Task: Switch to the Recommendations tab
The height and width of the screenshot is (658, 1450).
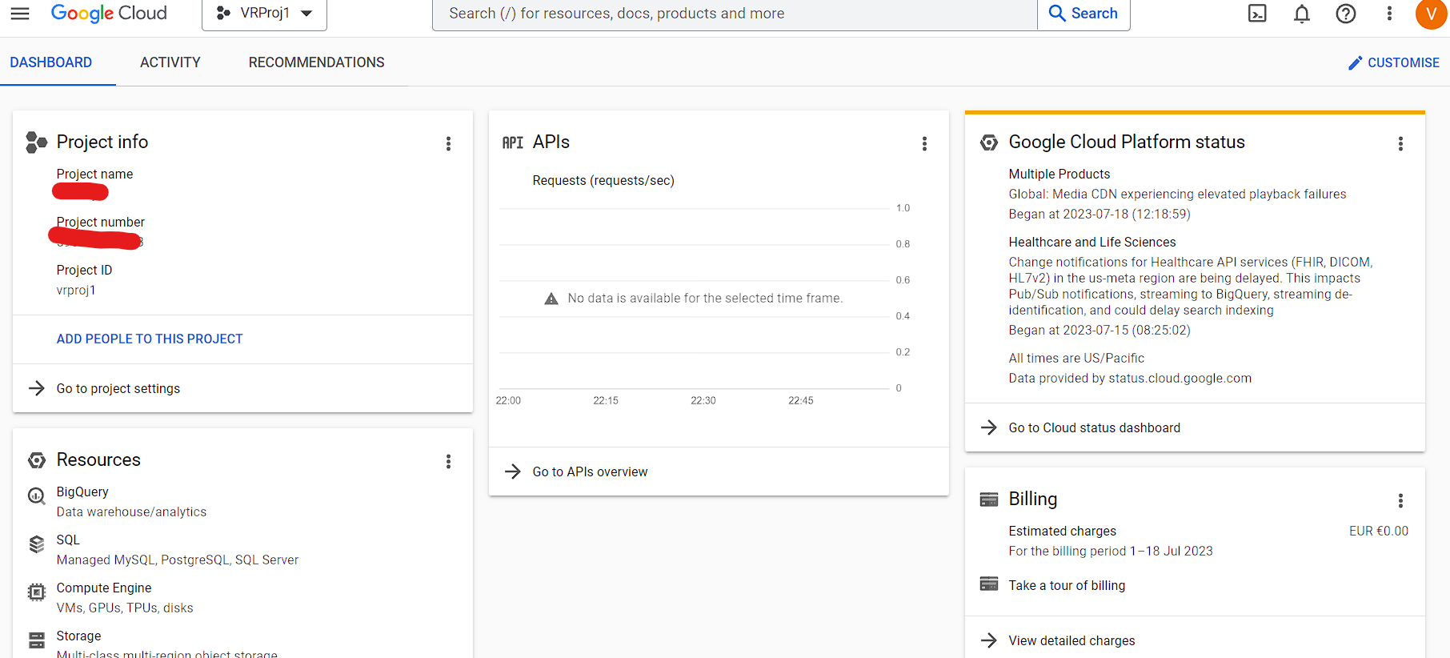Action: [316, 62]
